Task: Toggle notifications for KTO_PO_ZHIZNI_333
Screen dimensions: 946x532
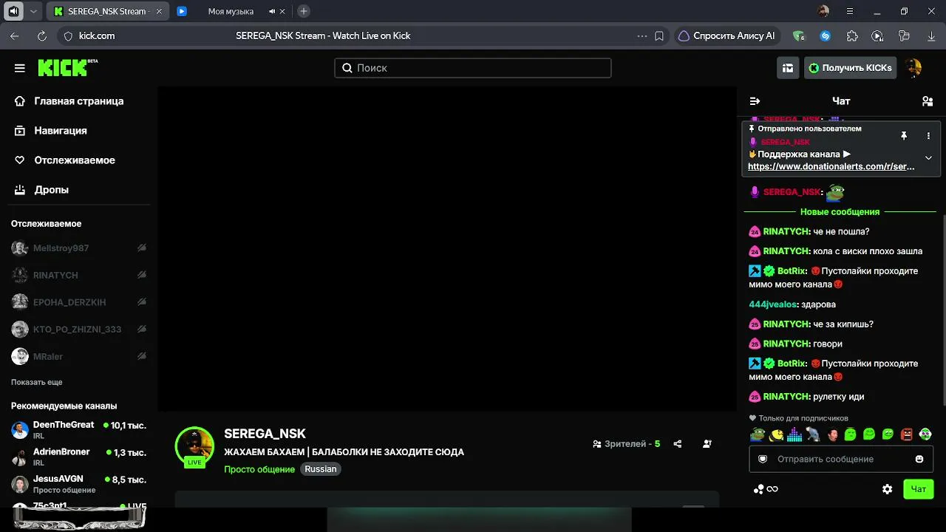Action: [x=141, y=329]
